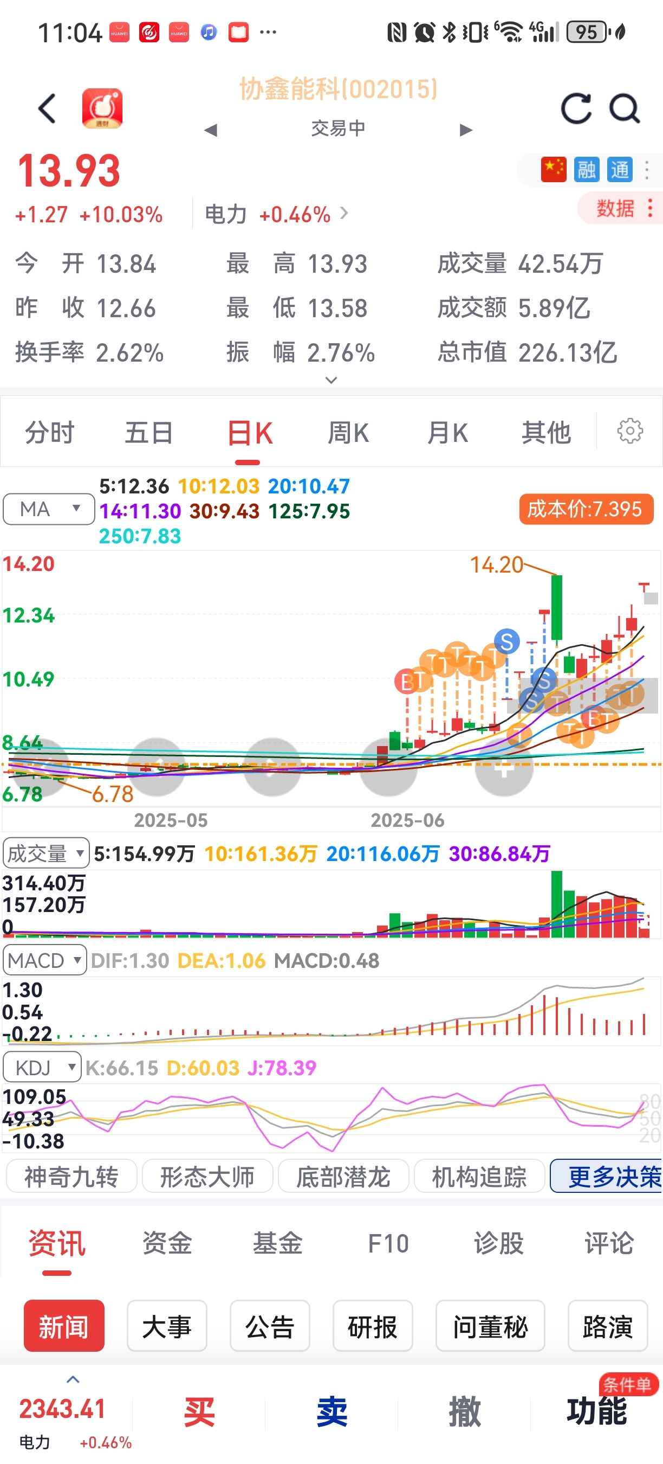Go to next stock arrow
663x1464 pixels.
pos(466,130)
